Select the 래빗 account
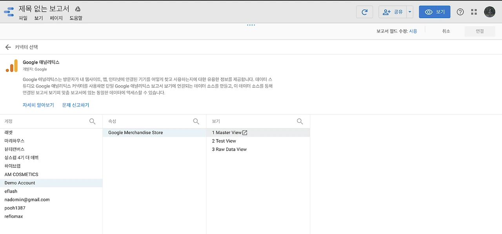 (51, 132)
